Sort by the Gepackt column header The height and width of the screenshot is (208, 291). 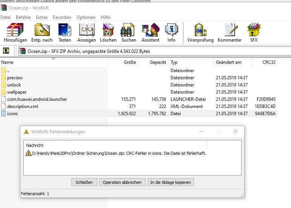click(x=153, y=62)
